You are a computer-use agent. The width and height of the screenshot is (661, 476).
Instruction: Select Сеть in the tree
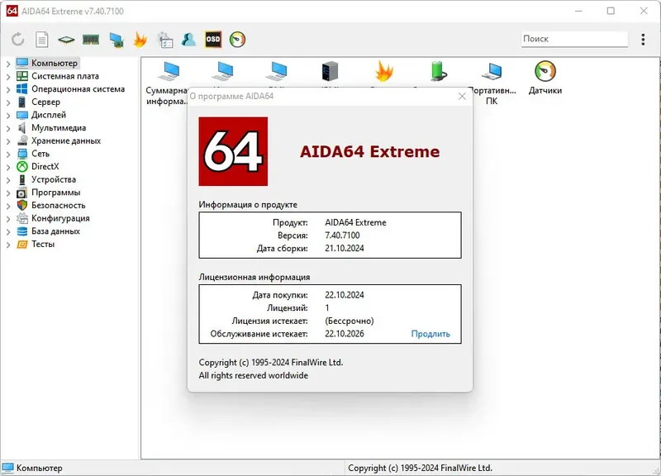pos(40,154)
